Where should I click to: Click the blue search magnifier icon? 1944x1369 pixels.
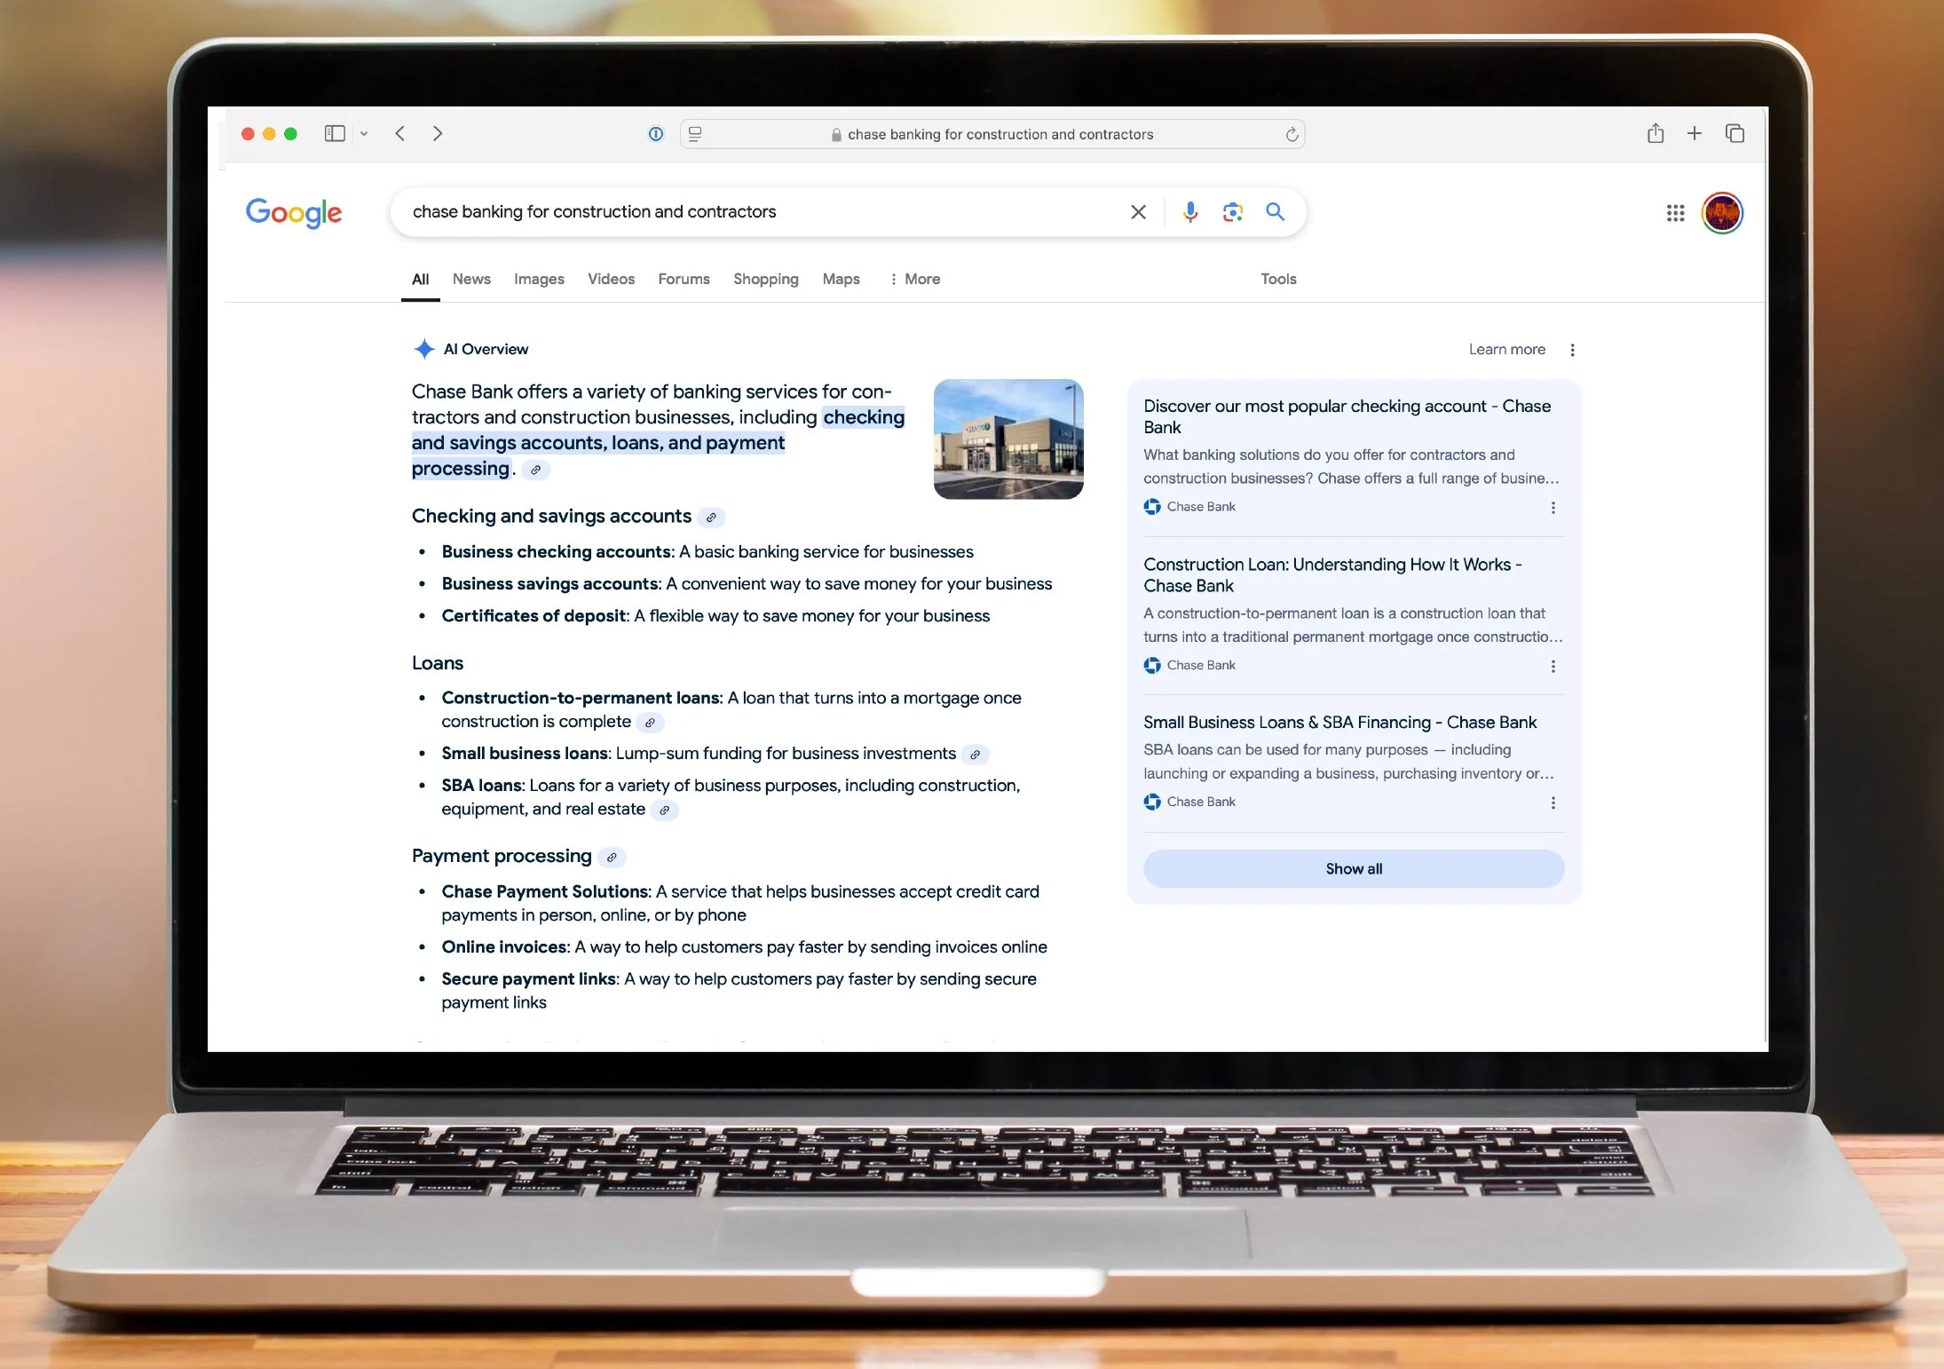[x=1275, y=211]
